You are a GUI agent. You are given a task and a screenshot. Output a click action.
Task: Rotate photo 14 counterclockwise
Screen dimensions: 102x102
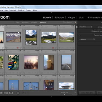point(42,48)
